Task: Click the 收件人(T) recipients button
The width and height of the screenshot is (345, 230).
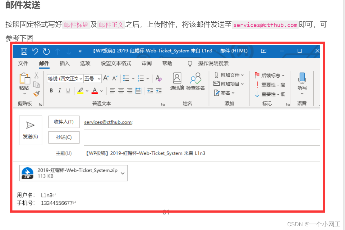Action: [64, 122]
